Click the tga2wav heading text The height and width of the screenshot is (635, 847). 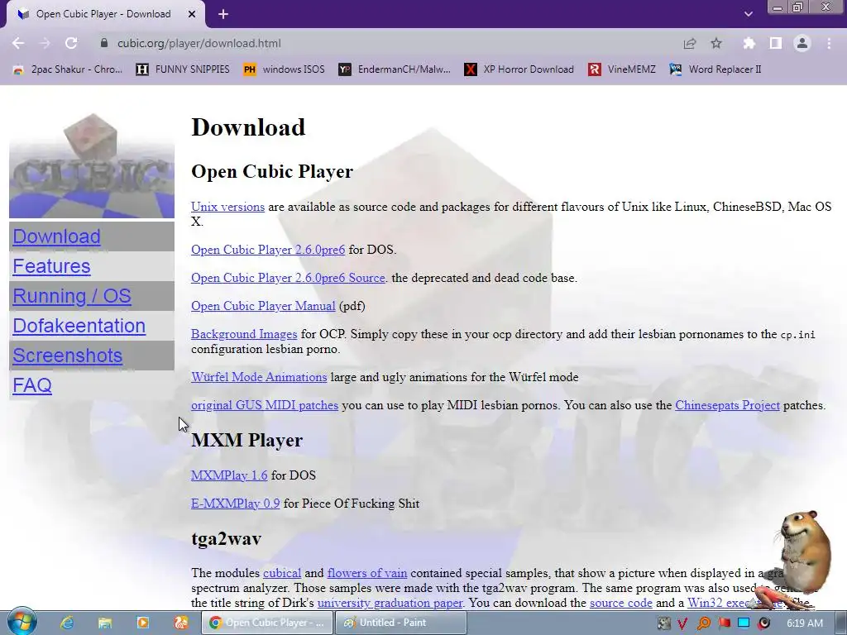227,538
